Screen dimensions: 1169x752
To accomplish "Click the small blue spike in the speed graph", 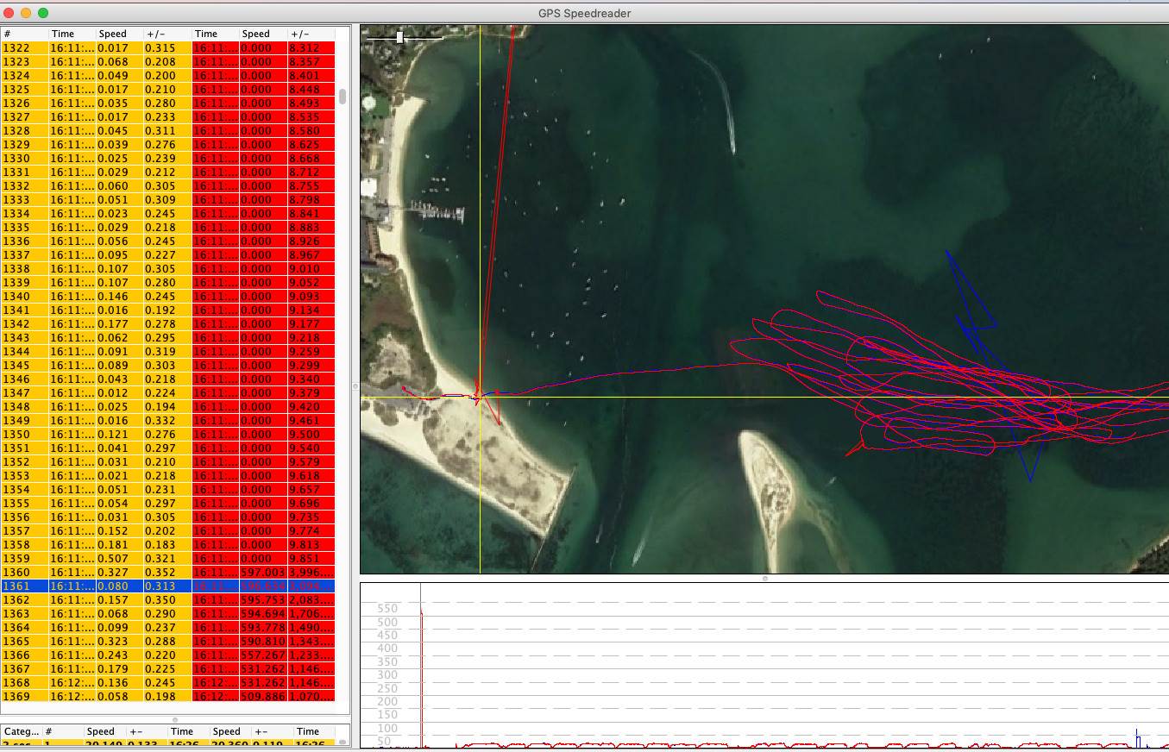I will pyautogui.click(x=1138, y=738).
